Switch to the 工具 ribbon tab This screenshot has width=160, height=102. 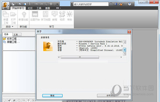(39, 8)
